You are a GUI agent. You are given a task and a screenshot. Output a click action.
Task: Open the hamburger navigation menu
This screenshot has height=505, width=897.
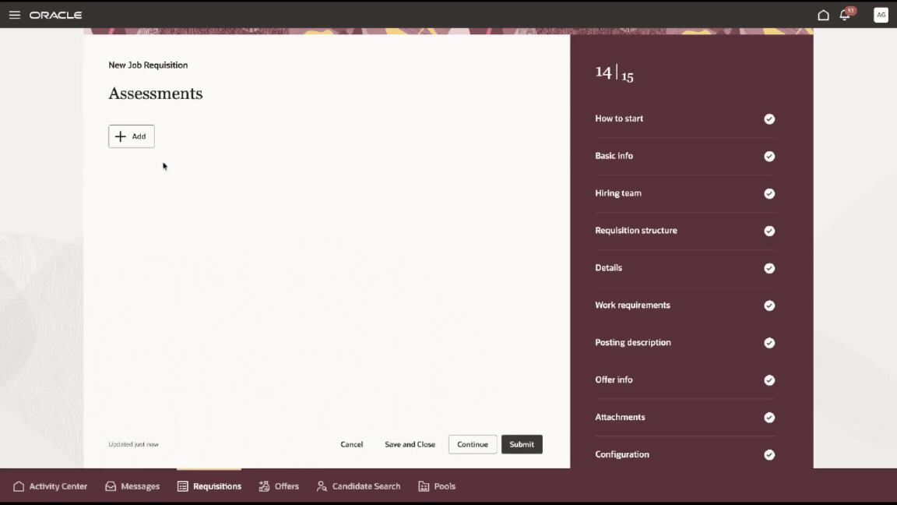pos(14,15)
